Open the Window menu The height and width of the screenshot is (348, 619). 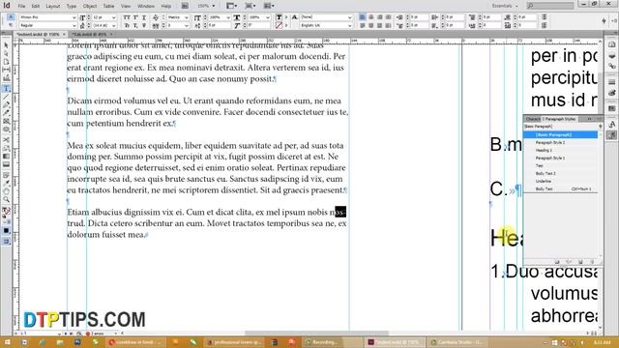point(146,7)
